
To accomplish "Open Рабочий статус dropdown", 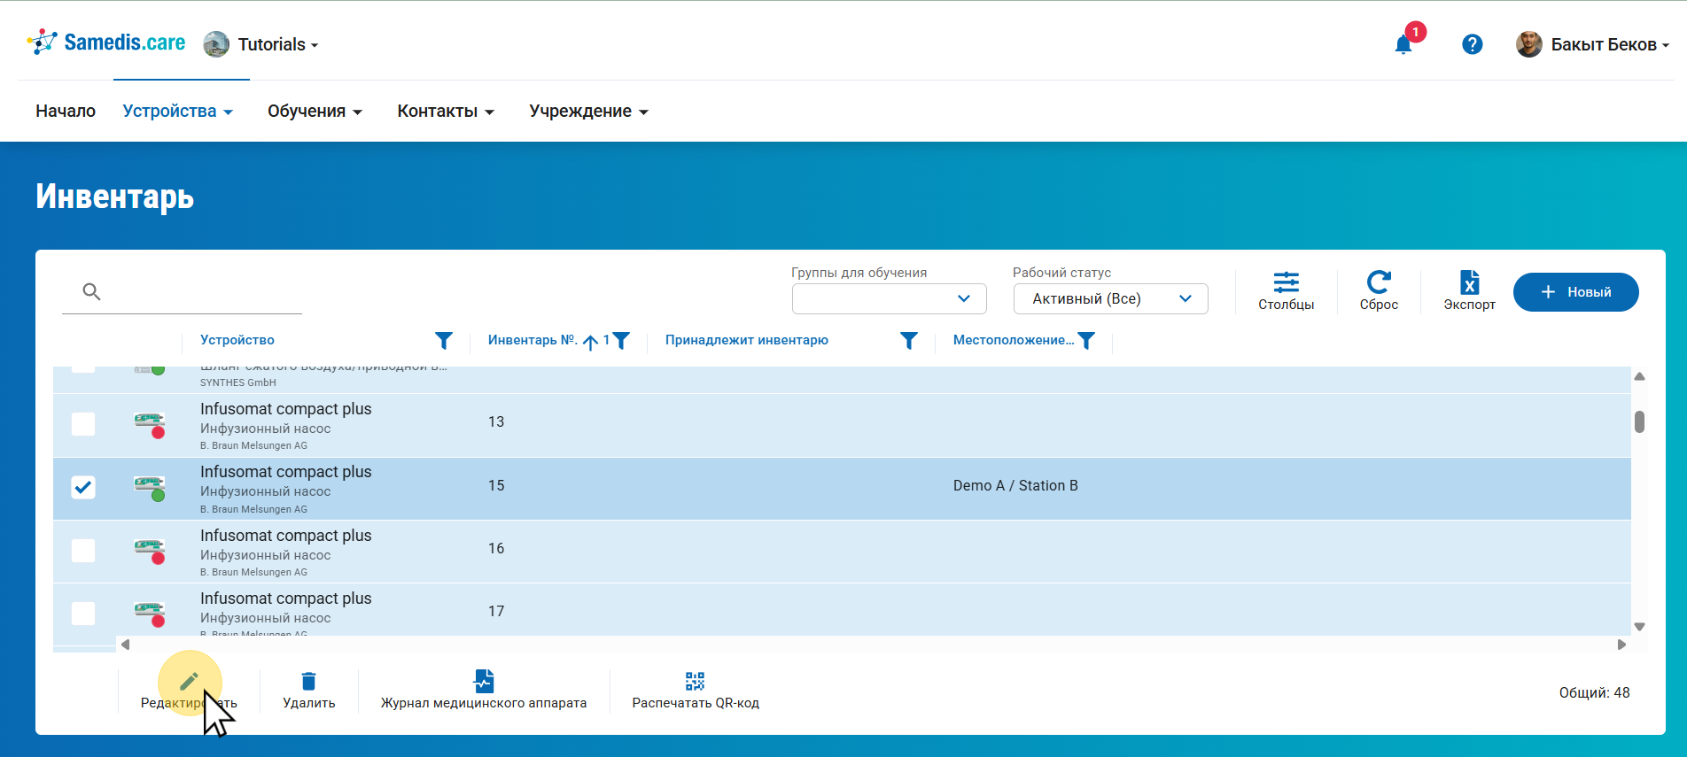I will tap(1110, 298).
